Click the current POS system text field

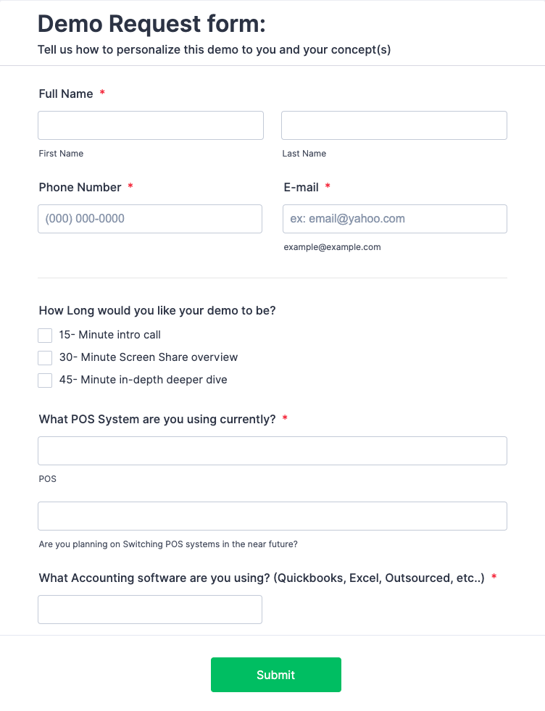(x=272, y=451)
